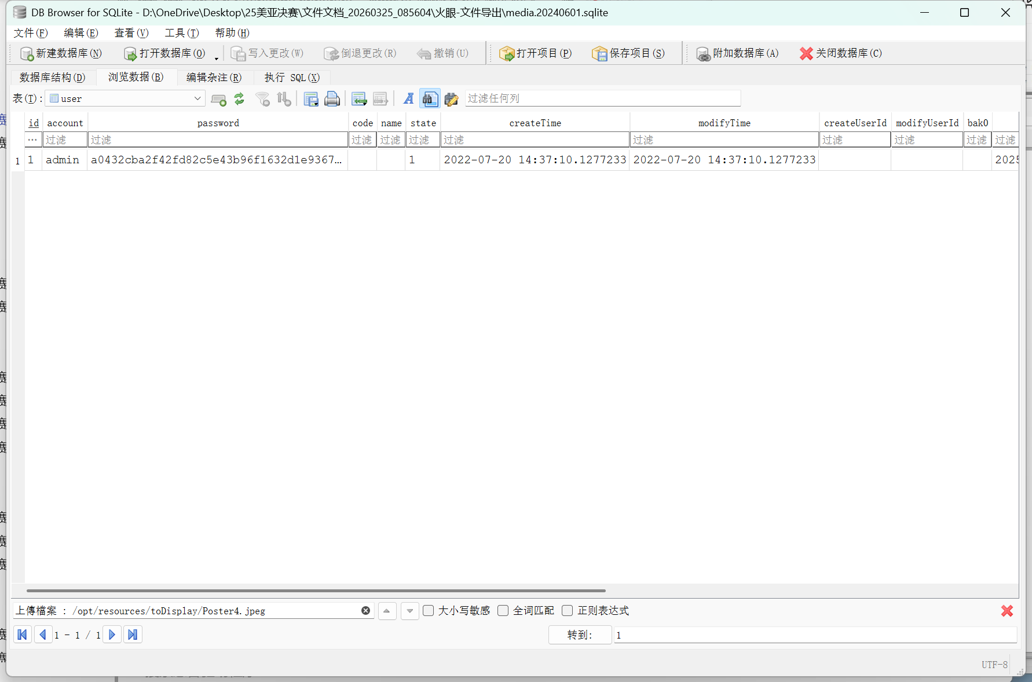Click the horizontal scrollbar of the table
Screen dimensions: 1032x682
[x=316, y=591]
